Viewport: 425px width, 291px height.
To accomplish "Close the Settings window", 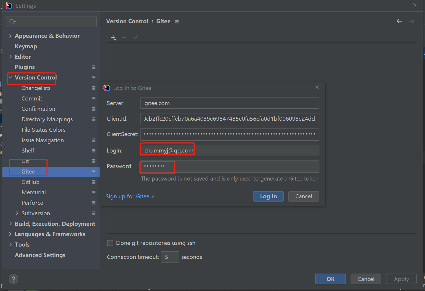I will [x=415, y=5].
